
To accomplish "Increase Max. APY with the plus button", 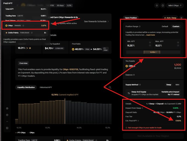I will [178, 43].
